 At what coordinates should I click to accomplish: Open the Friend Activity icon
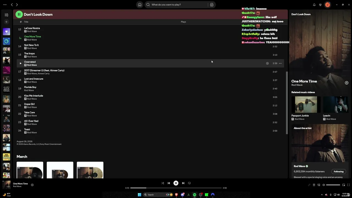click(320, 5)
